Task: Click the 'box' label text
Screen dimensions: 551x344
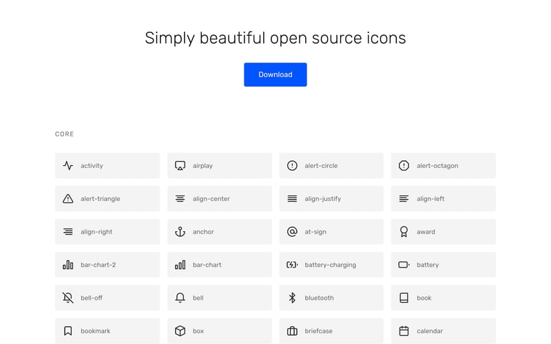Action: point(198,331)
